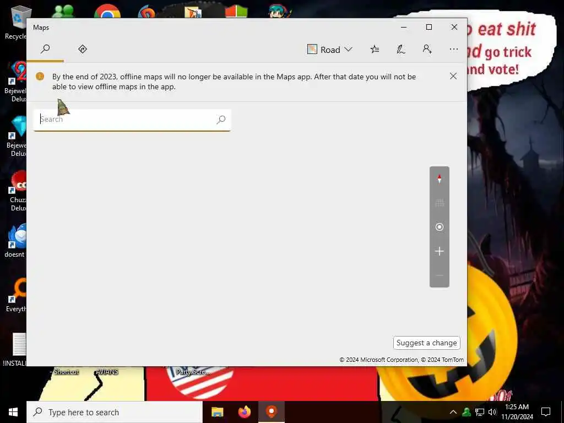Select the doesnt desktop shortcut
This screenshot has width=564, height=423.
pos(16,241)
